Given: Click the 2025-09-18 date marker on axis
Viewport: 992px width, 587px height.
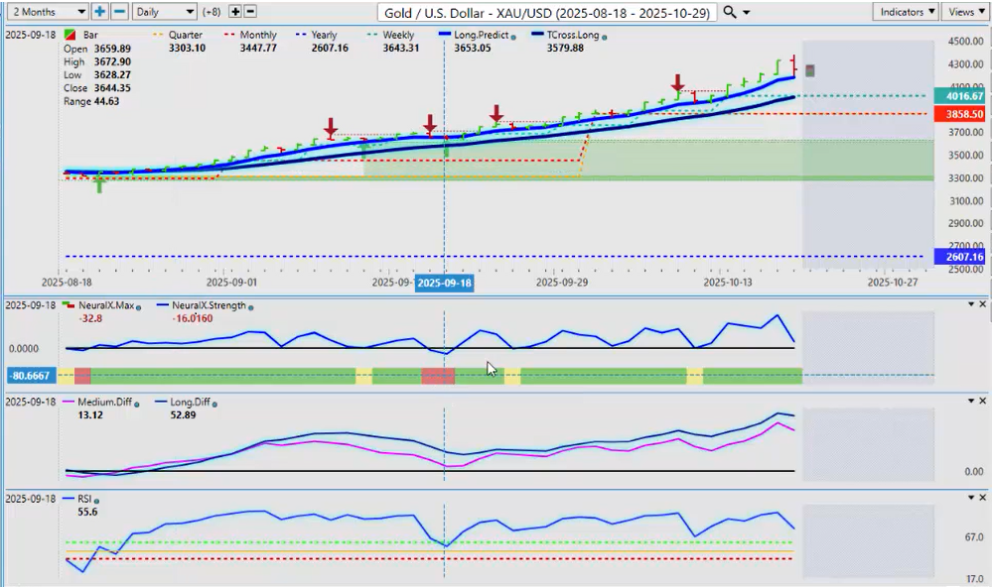Looking at the screenshot, I should pyautogui.click(x=445, y=283).
